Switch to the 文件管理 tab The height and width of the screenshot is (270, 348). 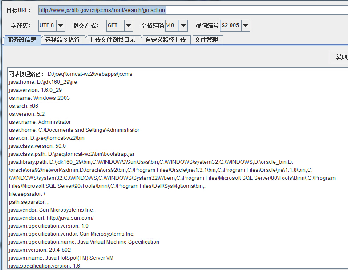point(206,40)
